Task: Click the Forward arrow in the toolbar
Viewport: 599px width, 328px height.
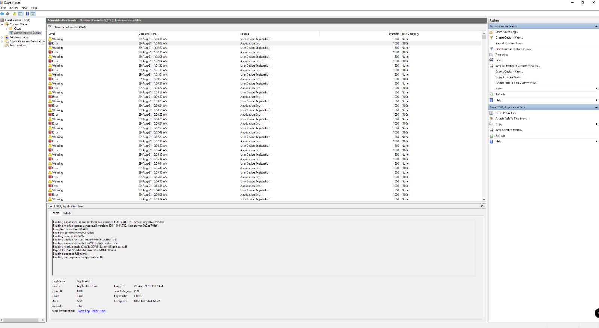Action: (x=7, y=14)
